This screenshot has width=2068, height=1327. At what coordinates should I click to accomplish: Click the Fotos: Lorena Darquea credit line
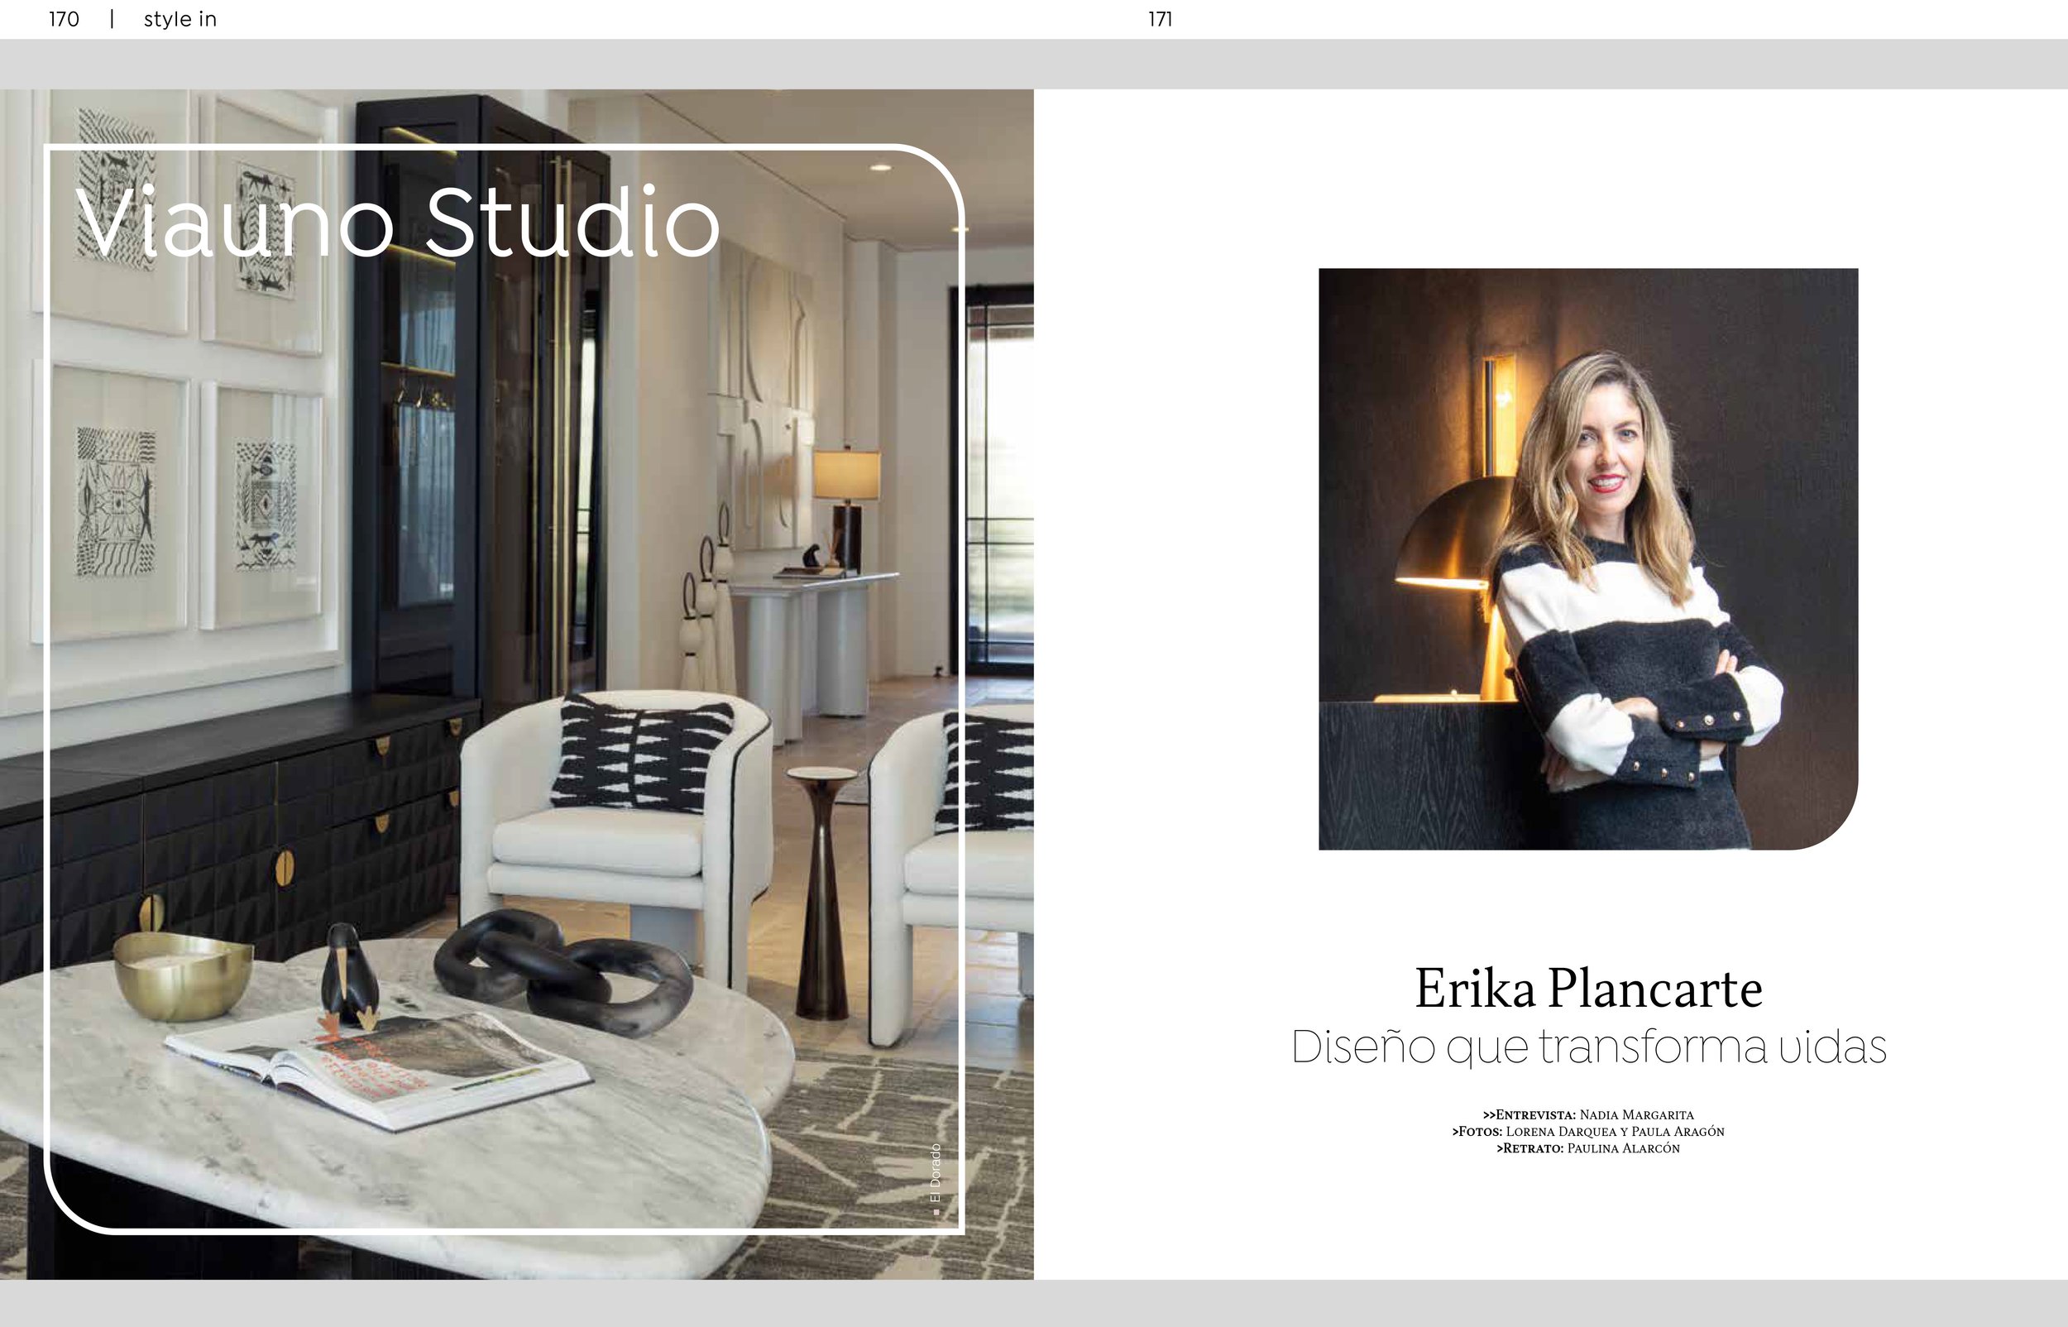coord(1588,1132)
